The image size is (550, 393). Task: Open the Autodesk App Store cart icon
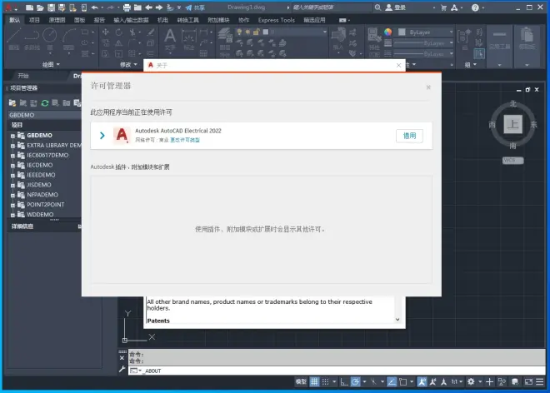443,7
